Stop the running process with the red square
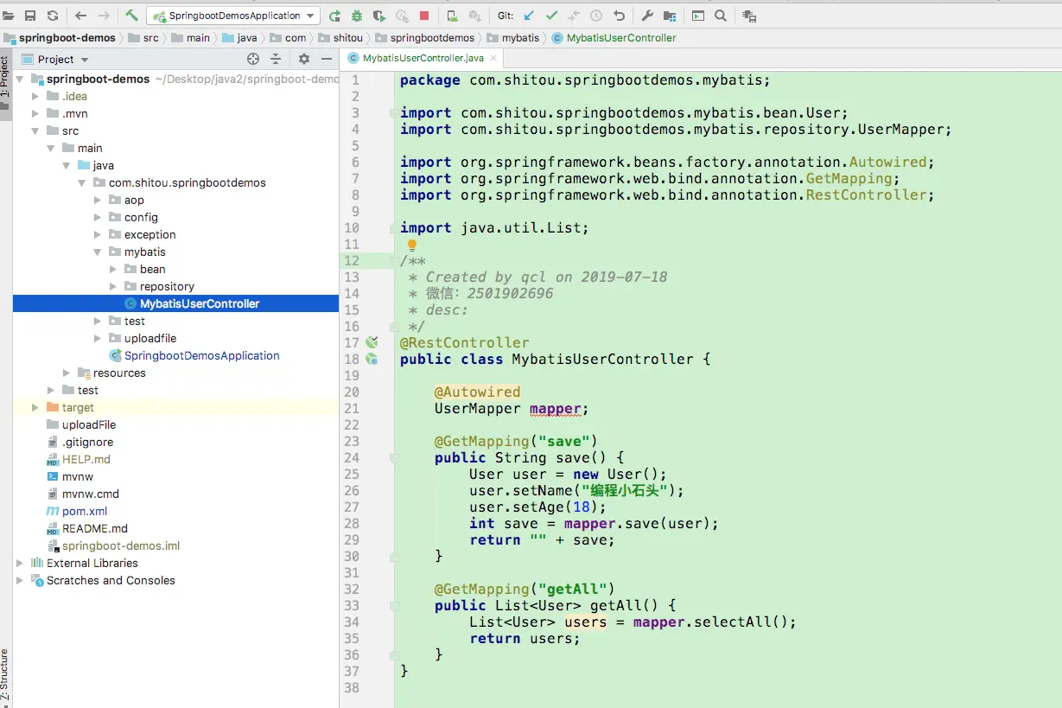1062x708 pixels. [424, 16]
